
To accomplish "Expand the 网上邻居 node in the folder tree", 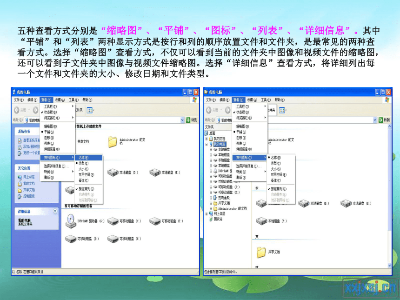I will tap(207, 214).
